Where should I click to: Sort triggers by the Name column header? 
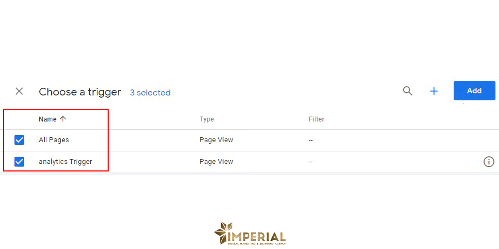point(48,119)
